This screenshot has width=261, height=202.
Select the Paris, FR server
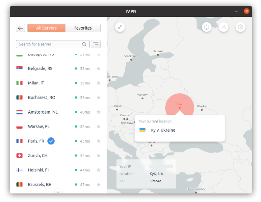click(58, 141)
